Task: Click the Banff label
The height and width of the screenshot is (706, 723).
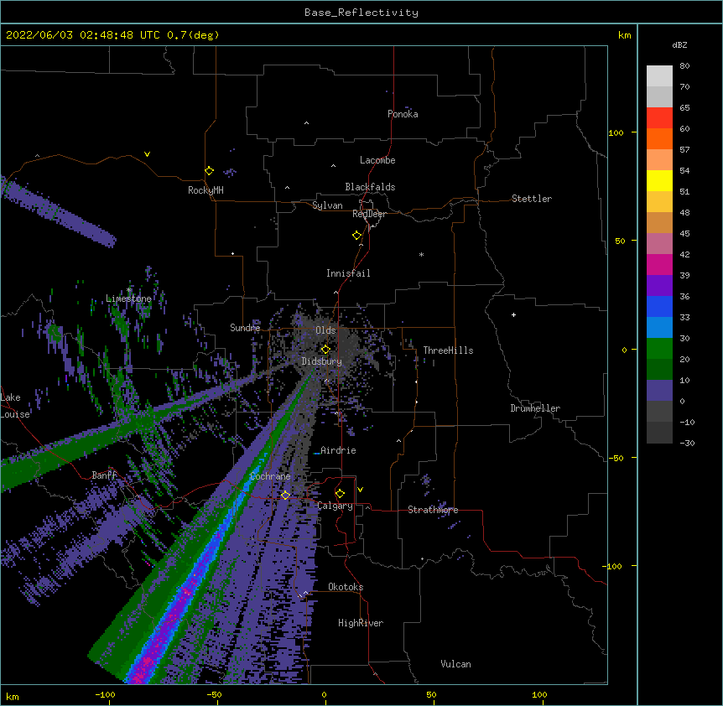Action: [x=104, y=475]
